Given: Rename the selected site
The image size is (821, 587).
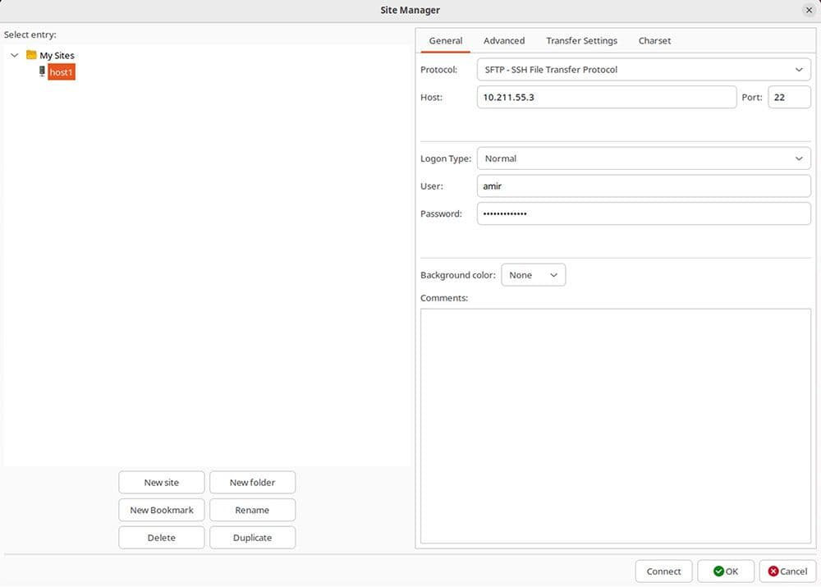Looking at the screenshot, I should [252, 510].
